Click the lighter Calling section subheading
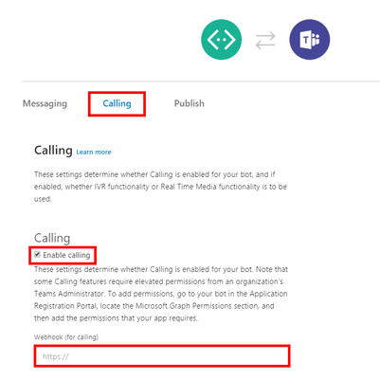Viewport: 380px width, 379px height. [x=52, y=238]
